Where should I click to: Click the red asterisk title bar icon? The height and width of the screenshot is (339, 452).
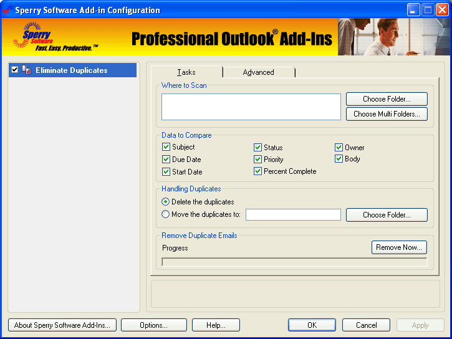tap(7, 10)
